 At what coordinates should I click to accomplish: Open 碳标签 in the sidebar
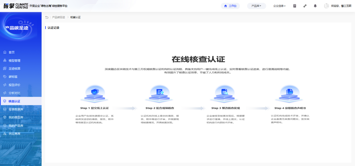click(13, 77)
